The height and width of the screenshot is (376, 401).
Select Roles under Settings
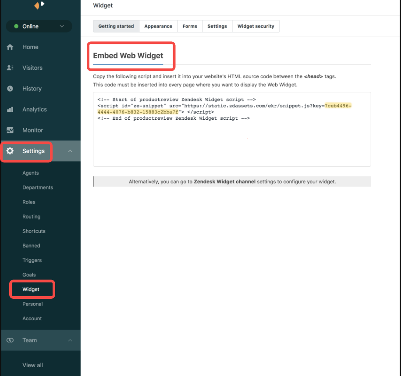[29, 202]
